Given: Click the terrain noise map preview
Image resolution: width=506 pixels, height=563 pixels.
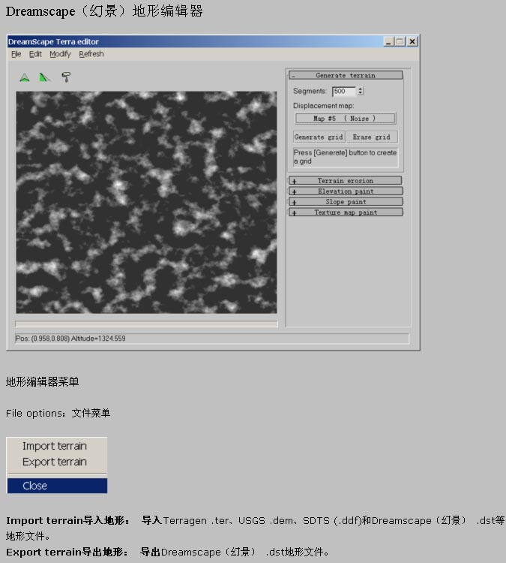Looking at the screenshot, I should tap(146, 202).
